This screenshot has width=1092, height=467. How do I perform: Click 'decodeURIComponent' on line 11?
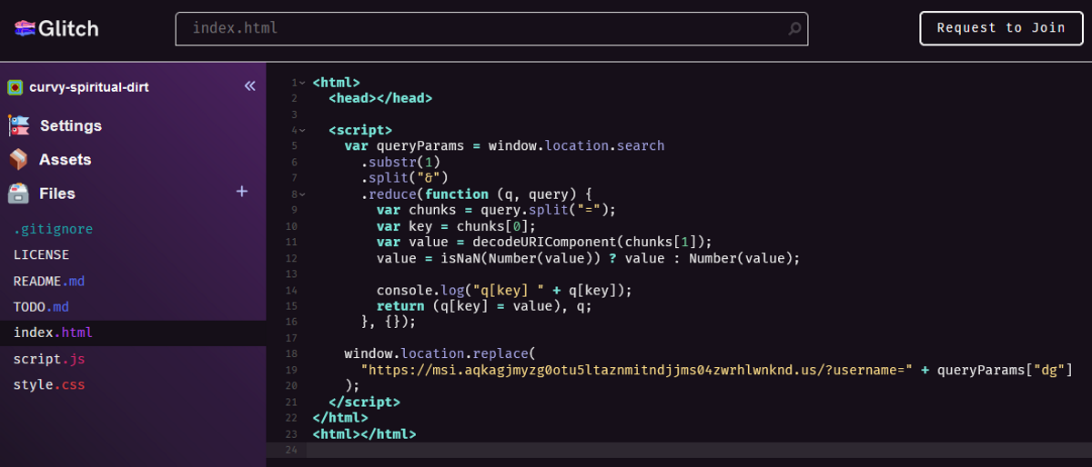click(x=543, y=242)
